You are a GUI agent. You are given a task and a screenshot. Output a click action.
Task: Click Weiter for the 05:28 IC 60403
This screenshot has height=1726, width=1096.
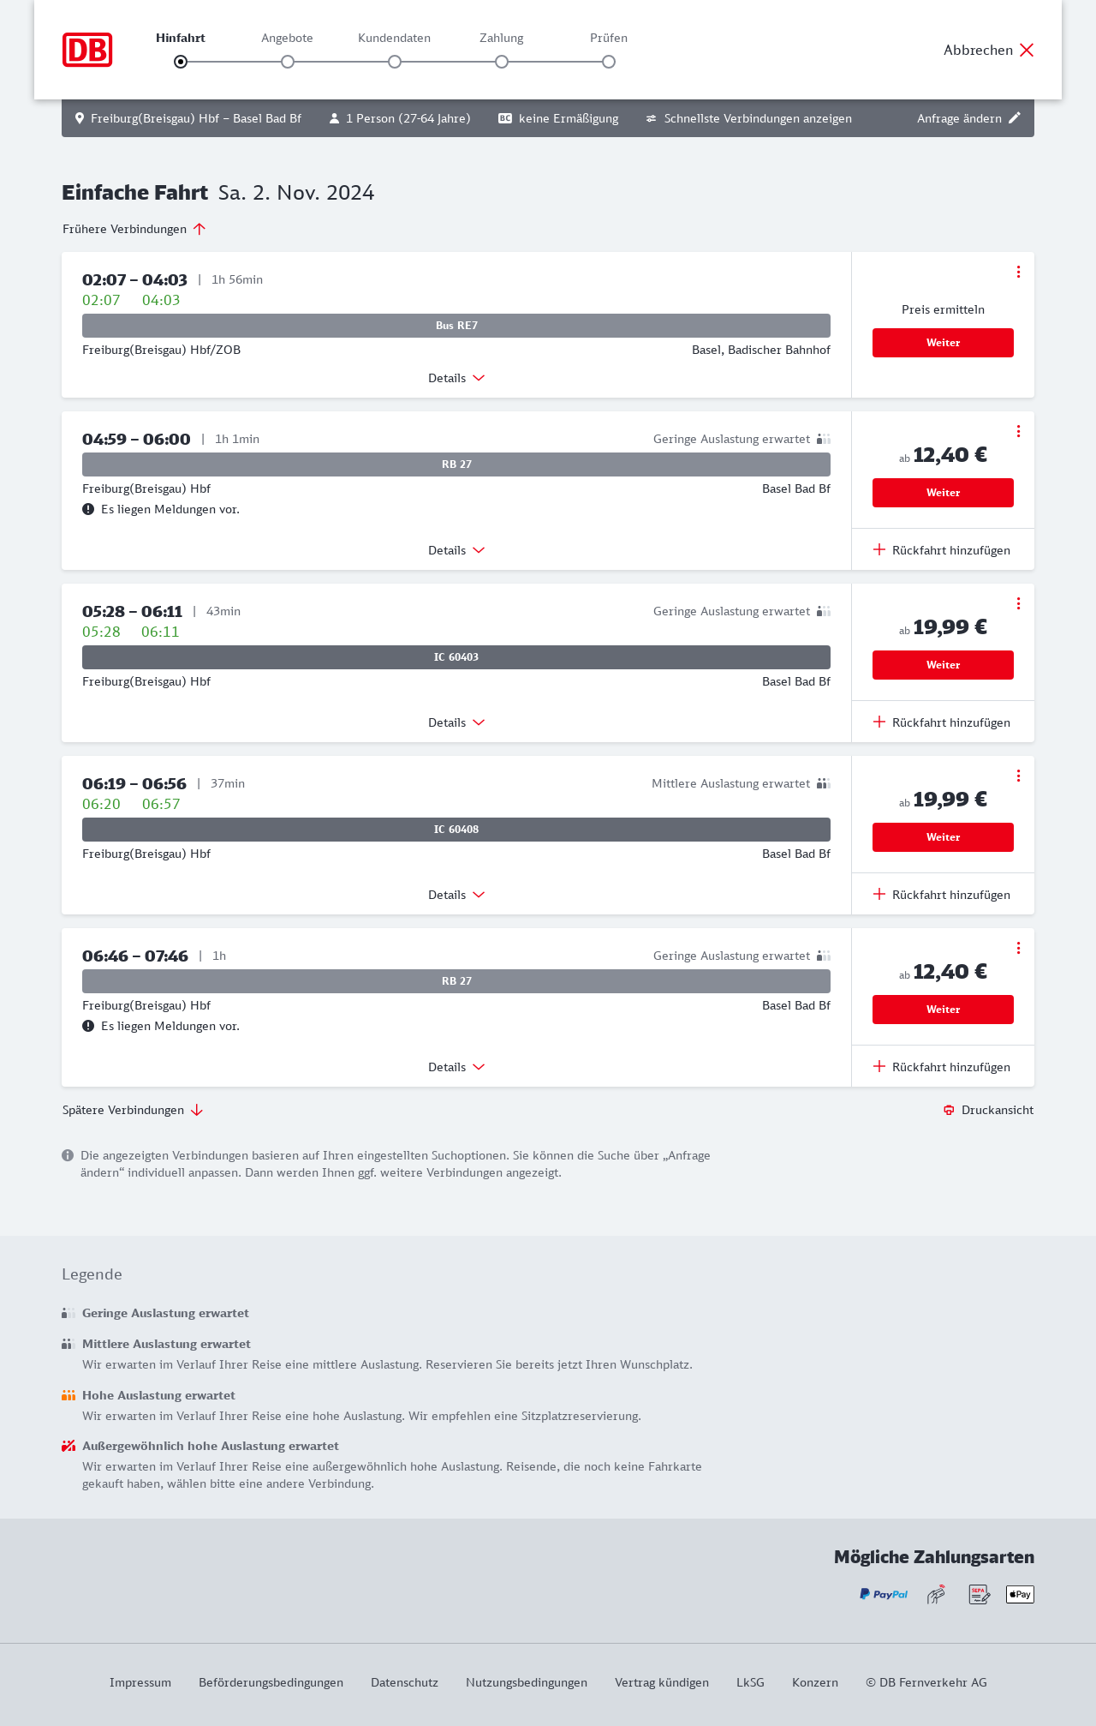click(x=943, y=665)
